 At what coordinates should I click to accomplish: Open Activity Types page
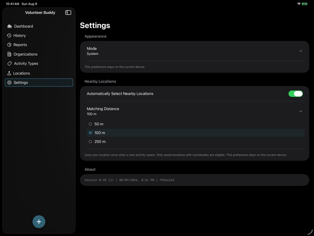(x=39, y=63)
